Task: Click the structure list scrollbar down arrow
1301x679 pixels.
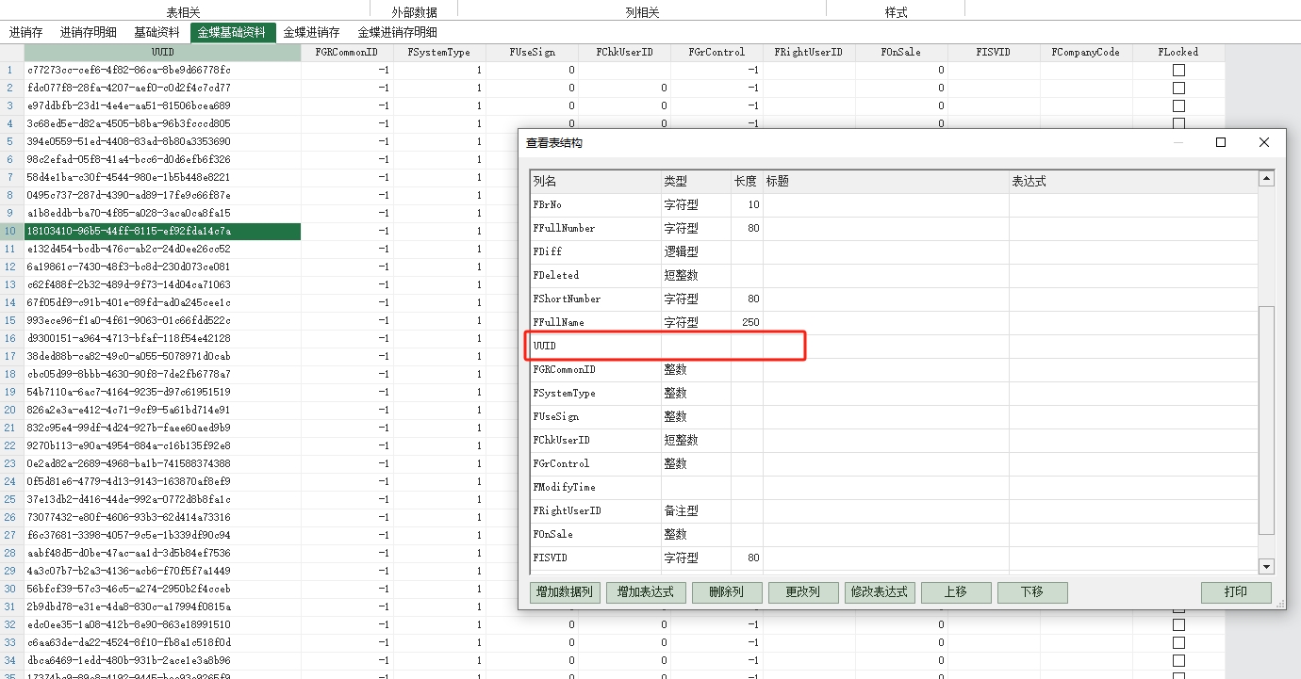Action: (1266, 566)
